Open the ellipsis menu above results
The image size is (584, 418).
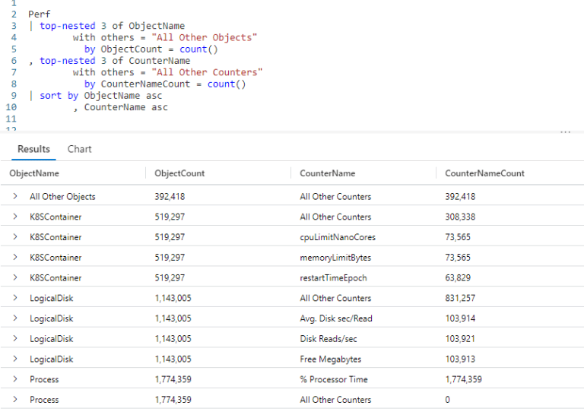(x=566, y=132)
